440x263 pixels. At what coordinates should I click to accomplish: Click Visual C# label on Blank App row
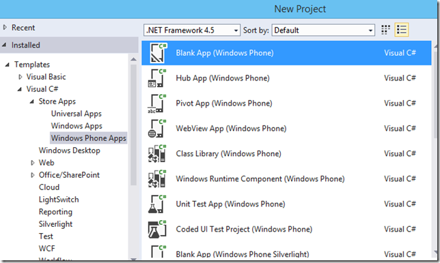(x=400, y=53)
